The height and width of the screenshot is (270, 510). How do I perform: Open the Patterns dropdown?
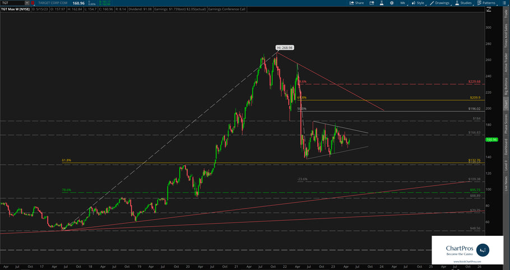click(486, 3)
